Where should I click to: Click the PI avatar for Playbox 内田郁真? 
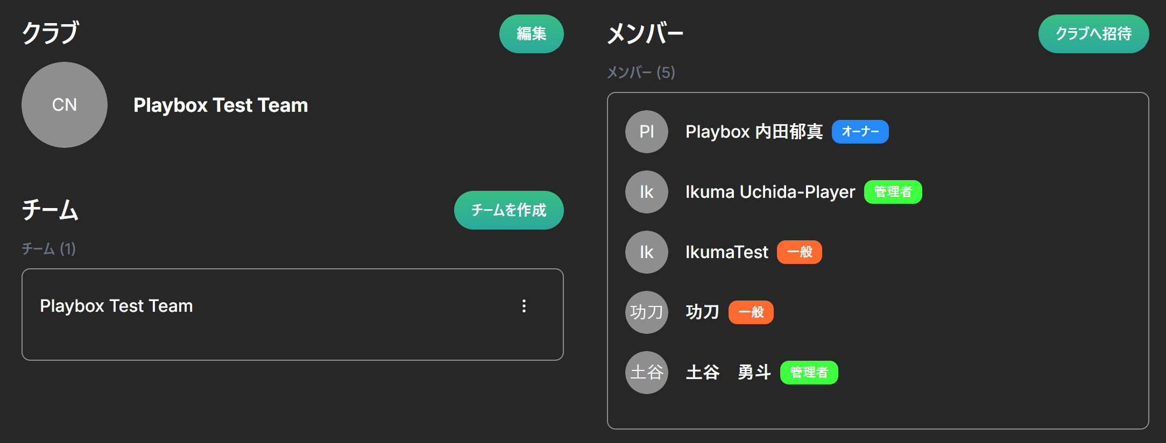click(x=646, y=132)
